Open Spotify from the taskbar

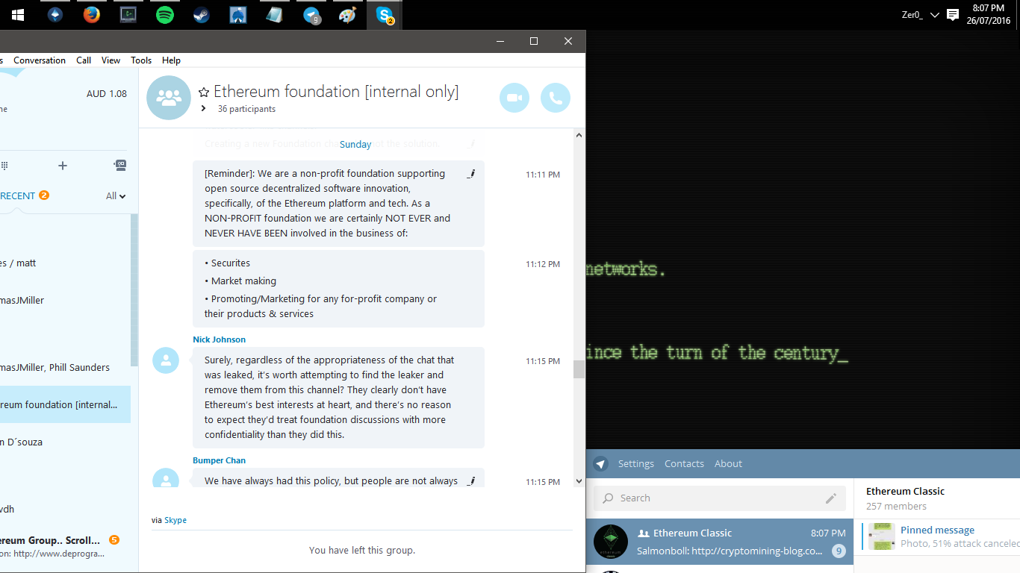(x=165, y=15)
